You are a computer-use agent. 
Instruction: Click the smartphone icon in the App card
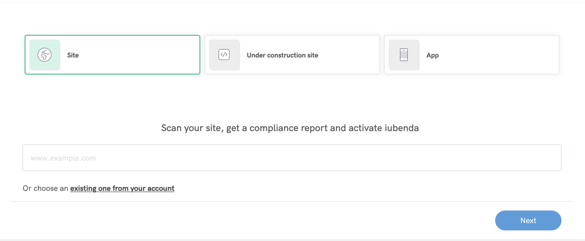(x=404, y=55)
